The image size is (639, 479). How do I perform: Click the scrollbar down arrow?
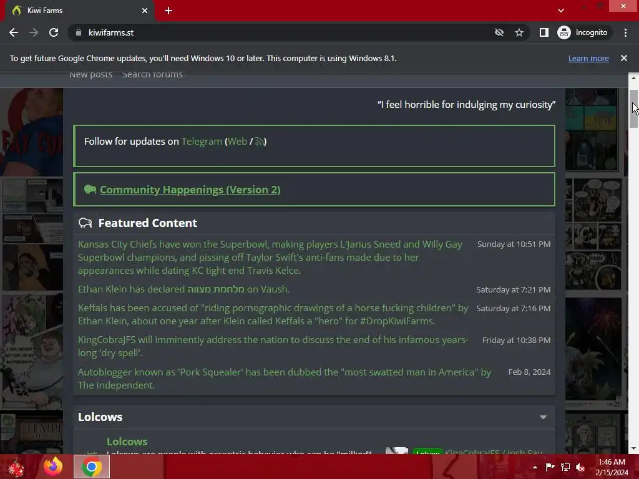coord(633,448)
